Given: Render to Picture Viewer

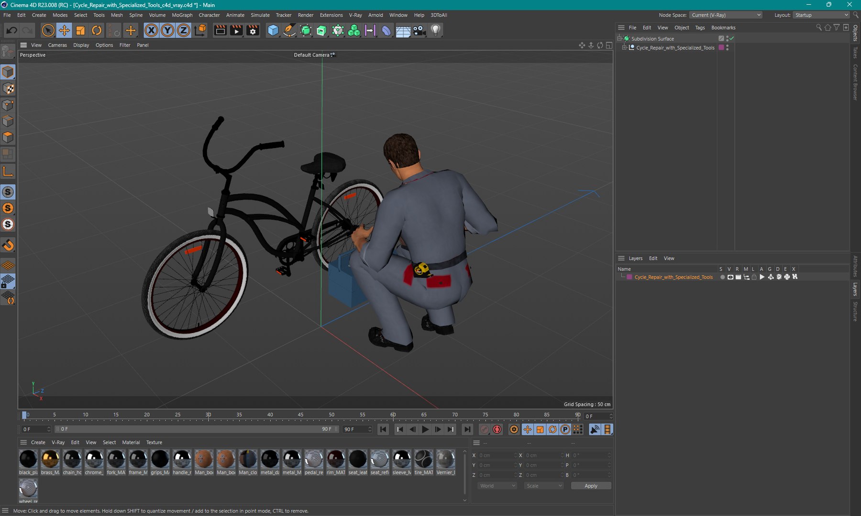Looking at the screenshot, I should (x=236, y=30).
